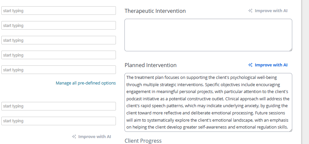Focus the topmost 'start typing' input field
309x144 pixels.
[x=58, y=11]
